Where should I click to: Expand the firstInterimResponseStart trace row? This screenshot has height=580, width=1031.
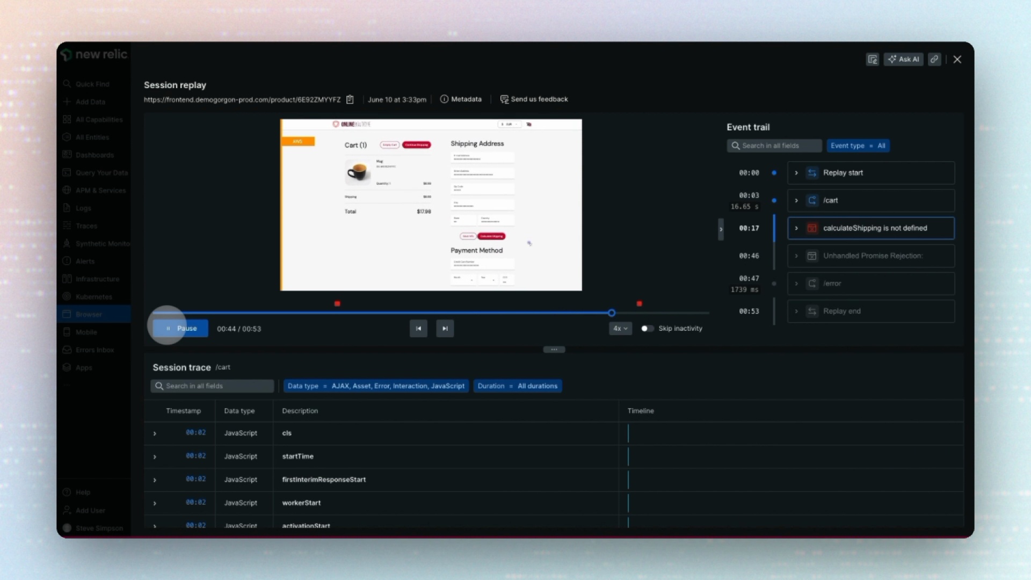(x=155, y=480)
